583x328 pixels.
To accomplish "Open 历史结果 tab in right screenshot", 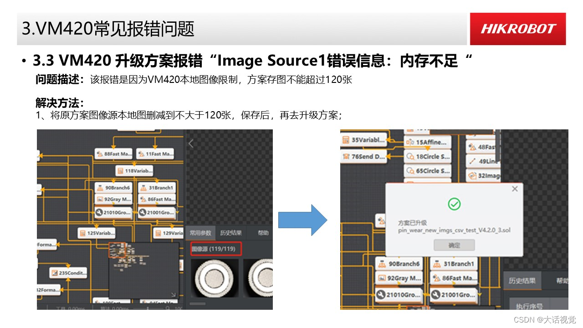I will 522,281.
